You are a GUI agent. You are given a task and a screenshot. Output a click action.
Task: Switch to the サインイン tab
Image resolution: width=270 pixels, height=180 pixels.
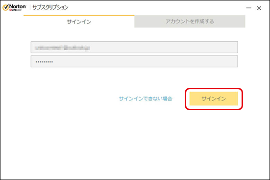point(79,21)
